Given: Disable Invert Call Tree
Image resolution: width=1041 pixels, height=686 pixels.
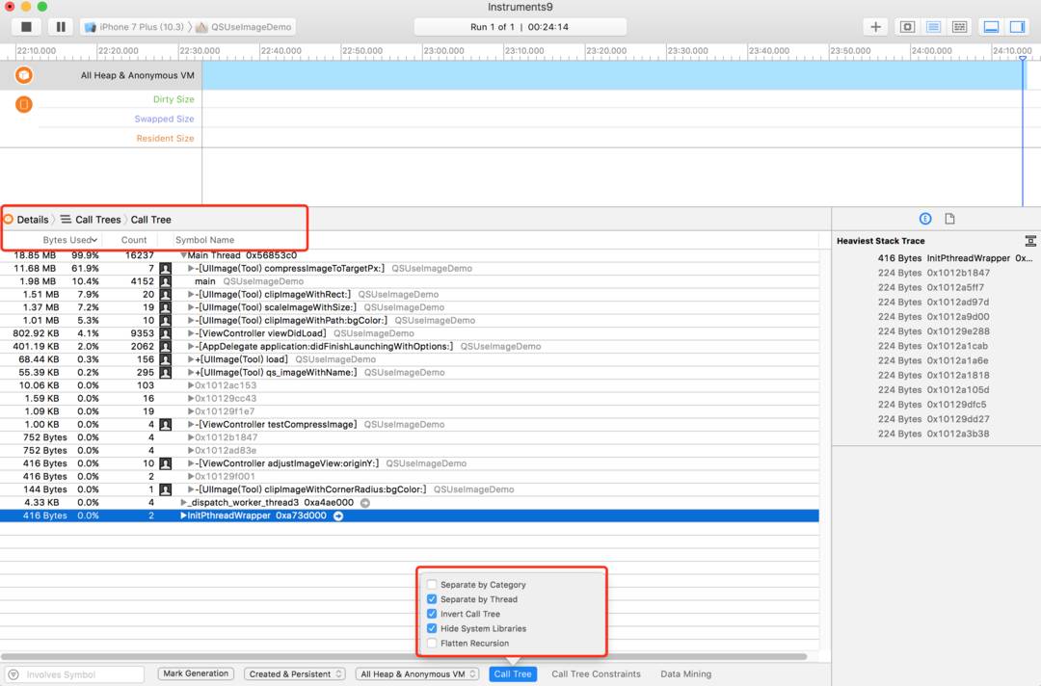Looking at the screenshot, I should point(432,614).
